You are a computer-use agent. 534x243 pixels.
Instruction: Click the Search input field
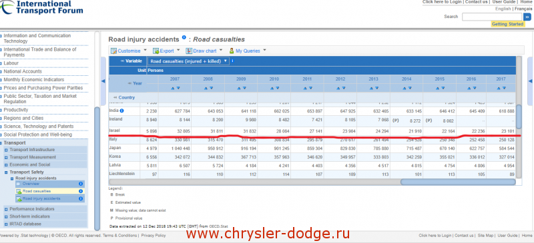click(x=492, y=17)
